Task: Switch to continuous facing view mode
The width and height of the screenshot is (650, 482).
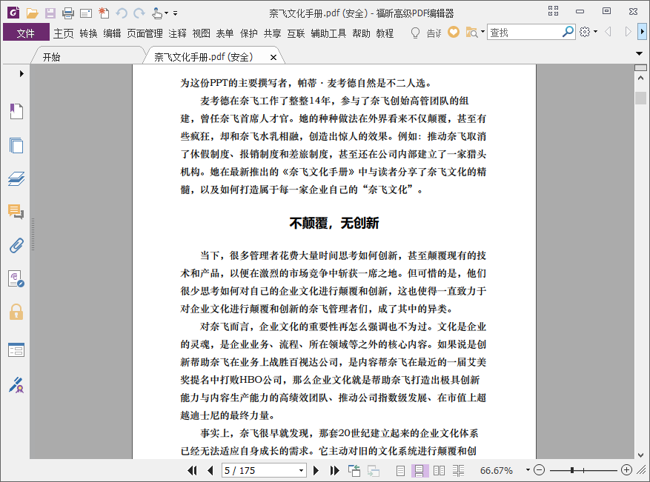Action: point(458,471)
